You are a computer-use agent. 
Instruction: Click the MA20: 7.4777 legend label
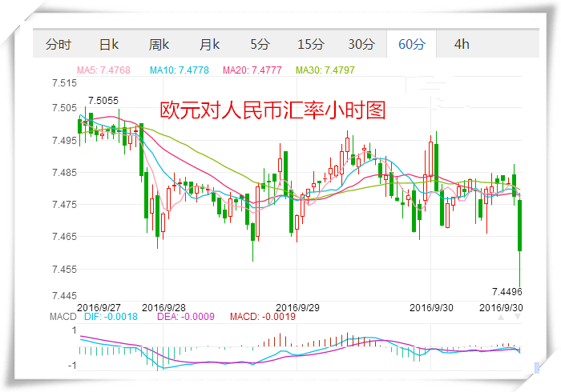tap(252, 70)
